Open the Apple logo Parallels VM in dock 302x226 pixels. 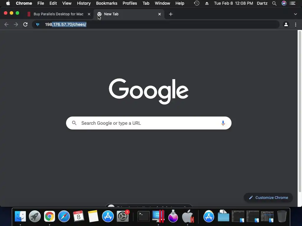[188, 216]
